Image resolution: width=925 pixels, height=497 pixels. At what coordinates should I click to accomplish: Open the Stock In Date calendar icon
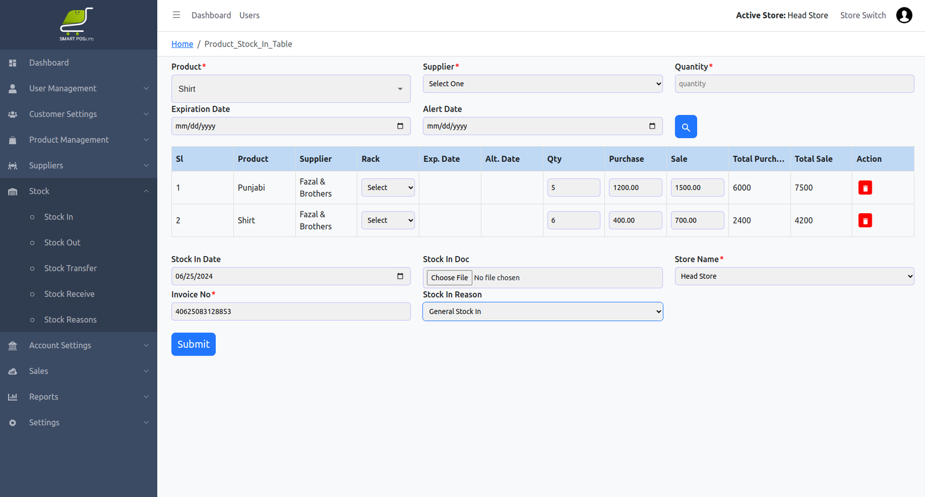click(400, 276)
